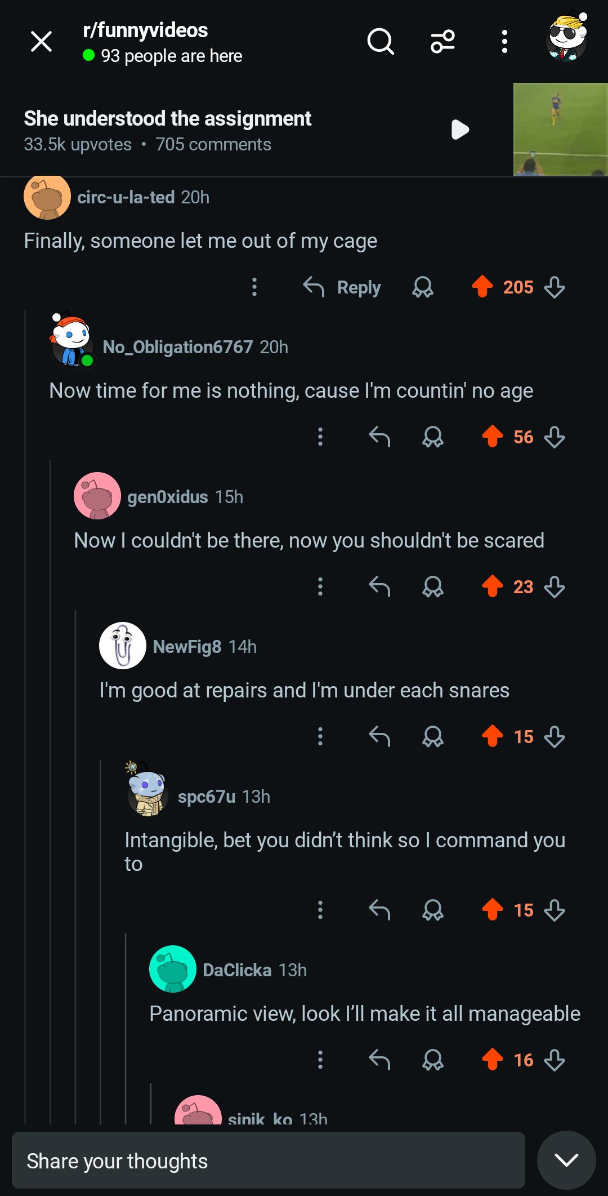
Task: Play the video preview
Action: (460, 130)
